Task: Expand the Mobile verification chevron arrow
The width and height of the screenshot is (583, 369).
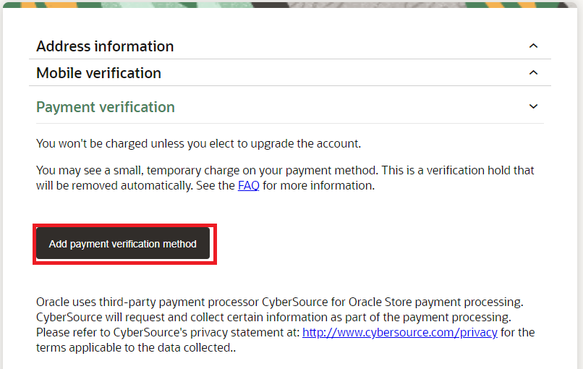Action: (533, 73)
